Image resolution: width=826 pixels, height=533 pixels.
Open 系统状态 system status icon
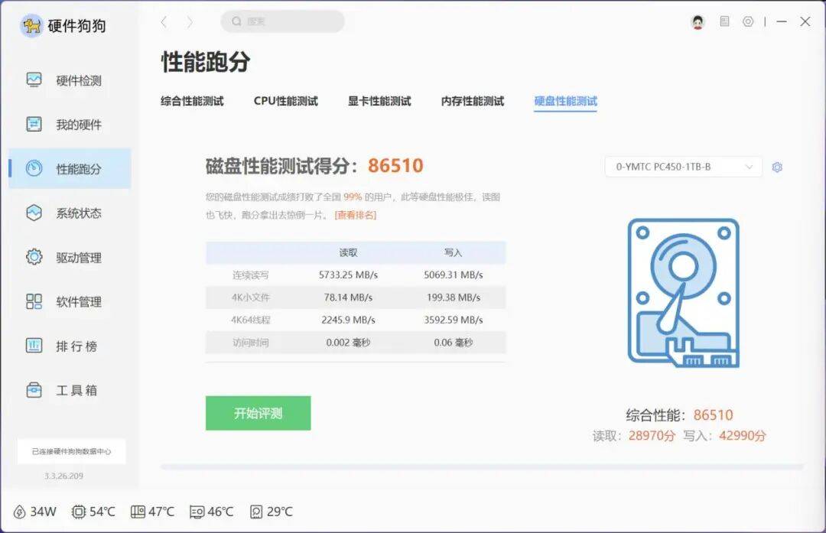[x=34, y=213]
